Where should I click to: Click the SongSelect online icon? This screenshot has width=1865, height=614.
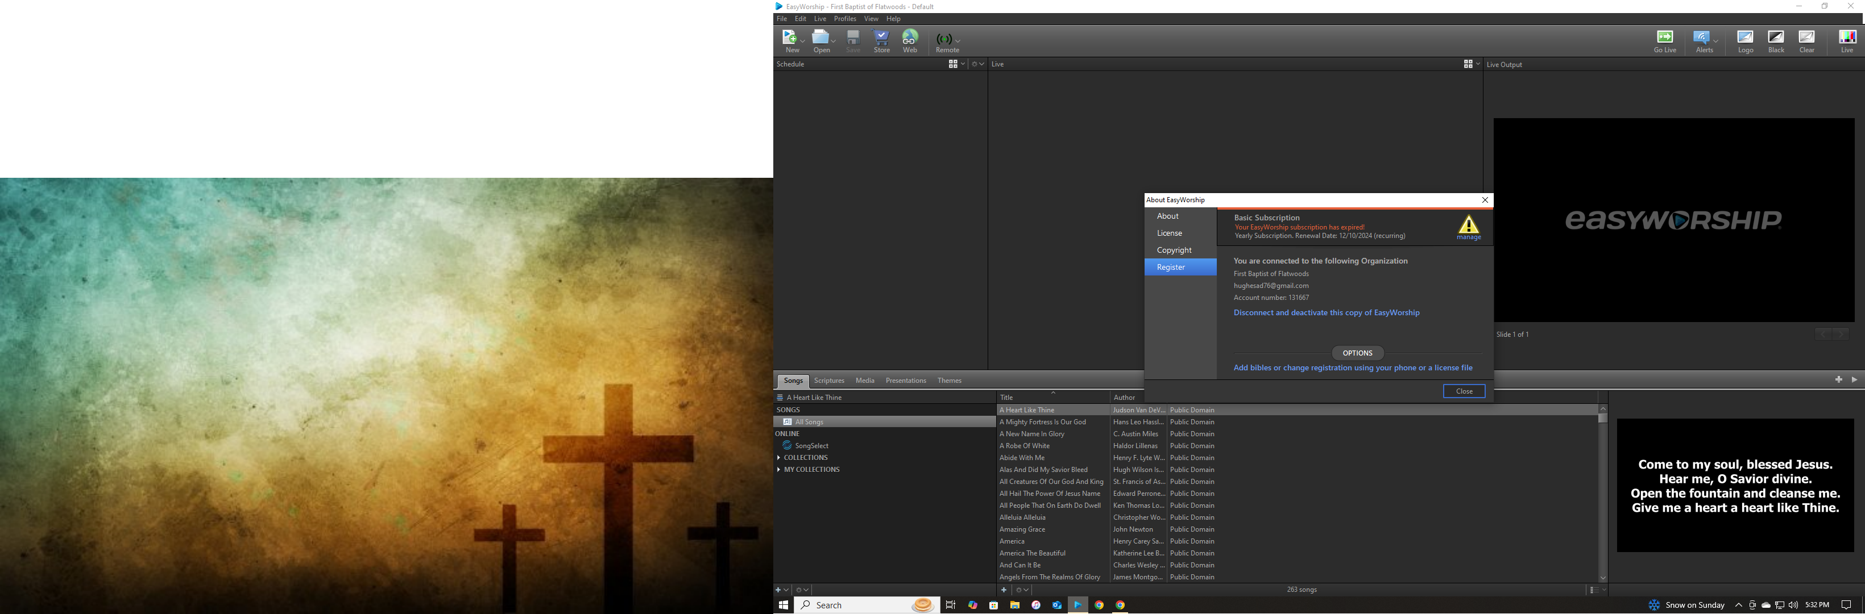787,445
